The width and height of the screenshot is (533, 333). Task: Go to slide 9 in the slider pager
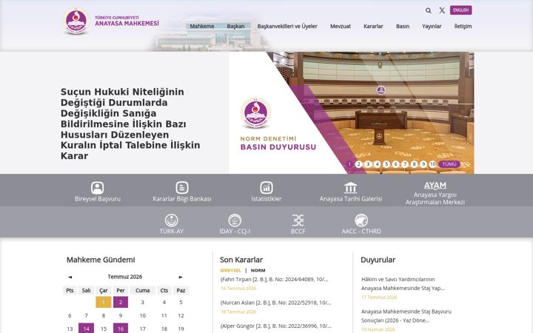click(x=423, y=164)
